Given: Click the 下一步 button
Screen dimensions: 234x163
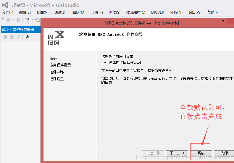Looking at the screenshot, I should [x=177, y=153].
